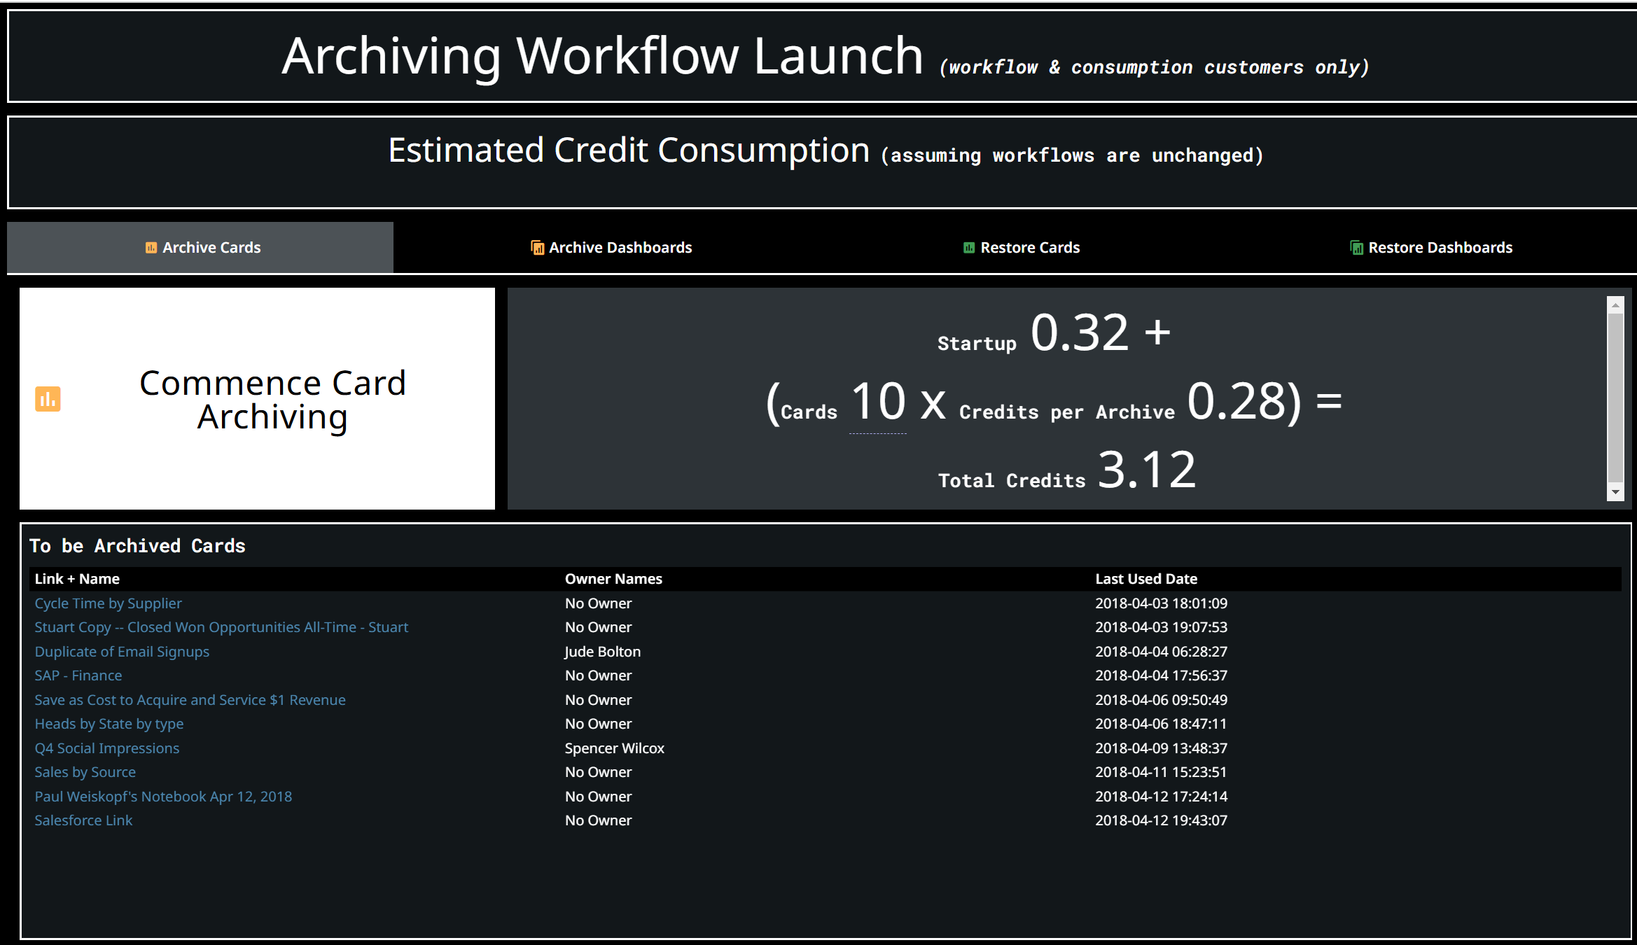This screenshot has width=1637, height=945.
Task: Click the Cards count value 10
Action: pos(878,402)
